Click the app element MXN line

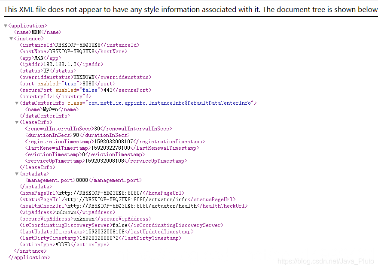40,58
